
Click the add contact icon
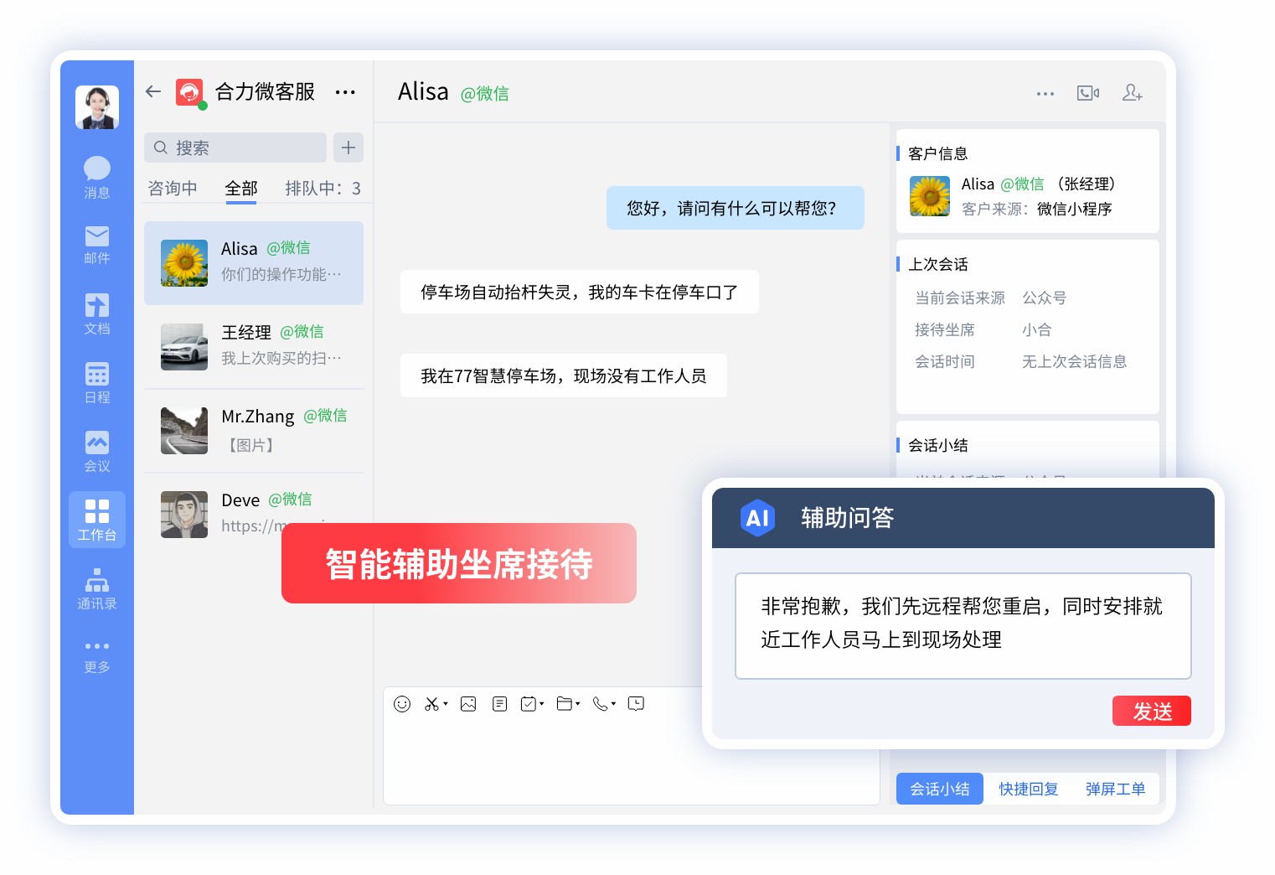(1132, 93)
